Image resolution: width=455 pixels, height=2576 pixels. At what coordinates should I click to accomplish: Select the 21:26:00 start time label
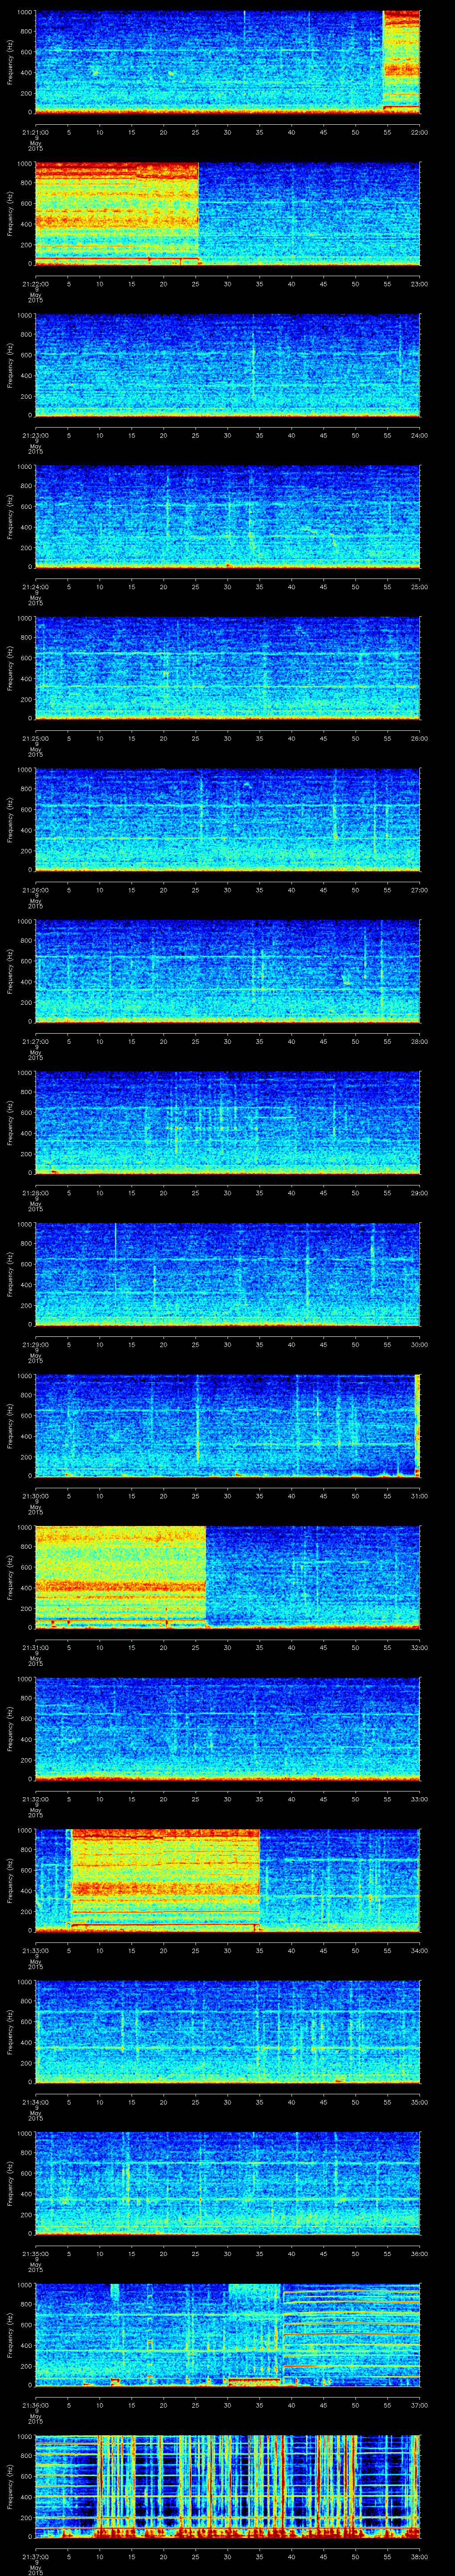click(35, 890)
